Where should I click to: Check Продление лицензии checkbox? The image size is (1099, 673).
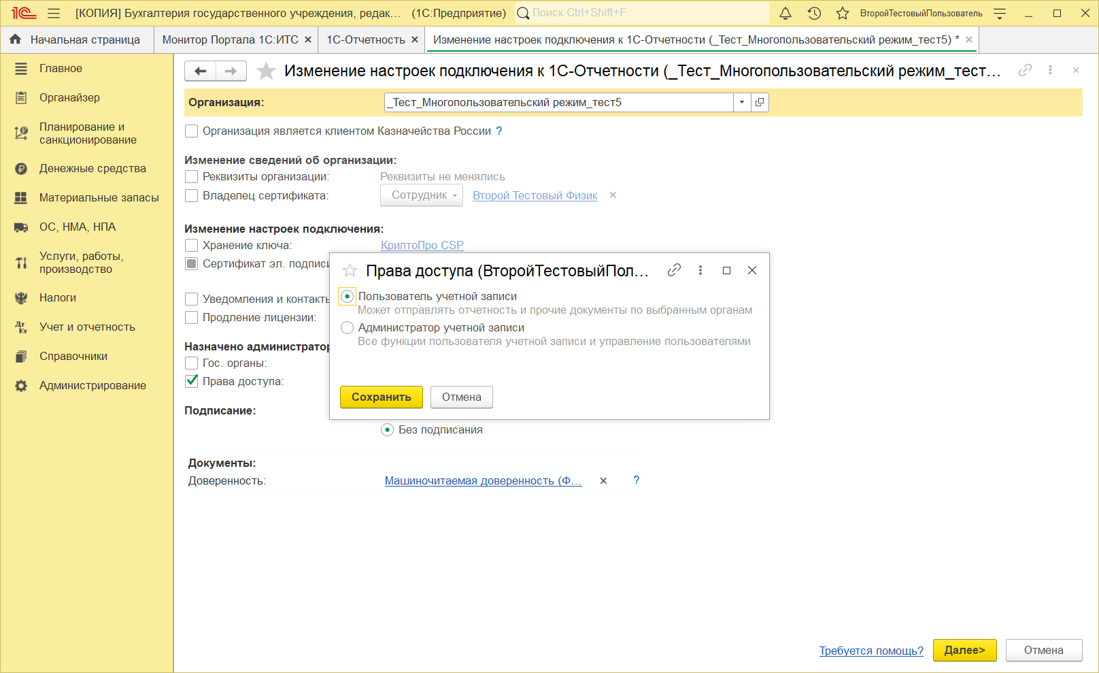click(192, 318)
